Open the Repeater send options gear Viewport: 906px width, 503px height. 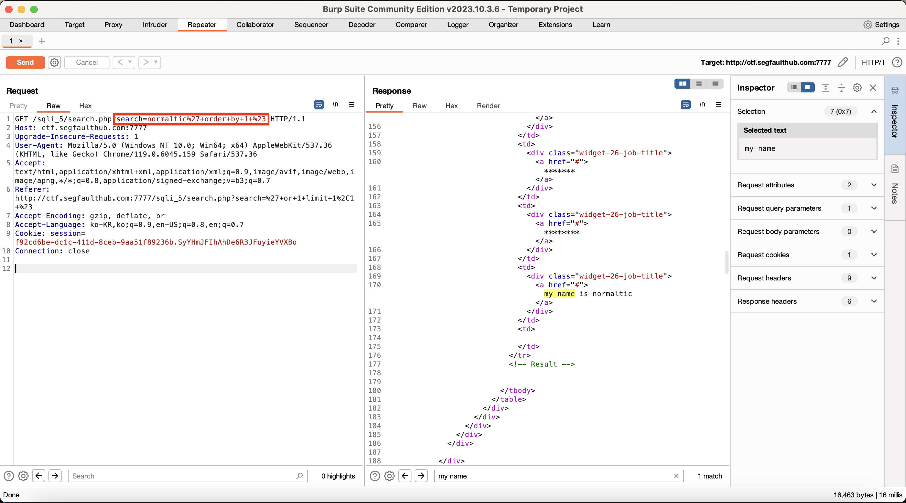[54, 62]
